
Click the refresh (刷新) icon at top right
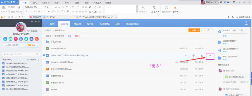pos(246,23)
